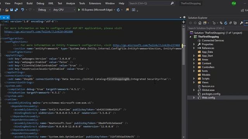Open the Extensions menu
This screenshot has height=139, width=248.
95,3
